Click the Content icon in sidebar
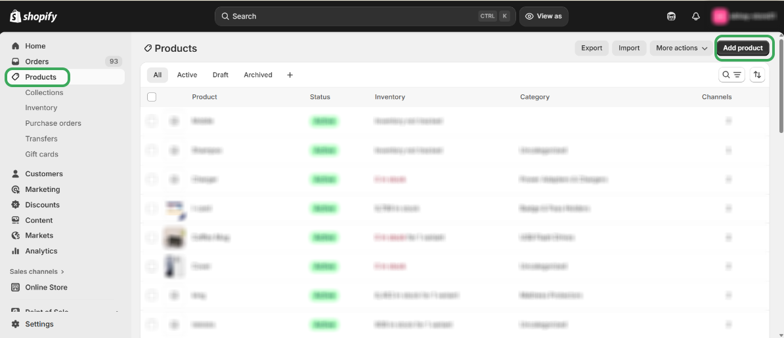This screenshot has width=784, height=338. coord(16,220)
